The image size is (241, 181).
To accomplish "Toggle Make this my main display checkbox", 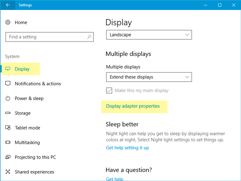I will (109, 90).
